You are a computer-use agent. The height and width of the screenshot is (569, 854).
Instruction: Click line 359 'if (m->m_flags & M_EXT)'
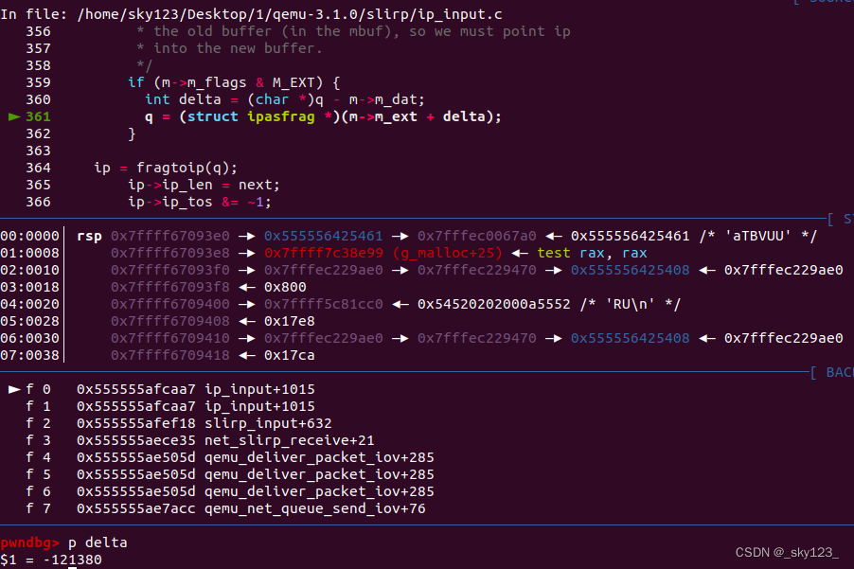click(x=234, y=82)
